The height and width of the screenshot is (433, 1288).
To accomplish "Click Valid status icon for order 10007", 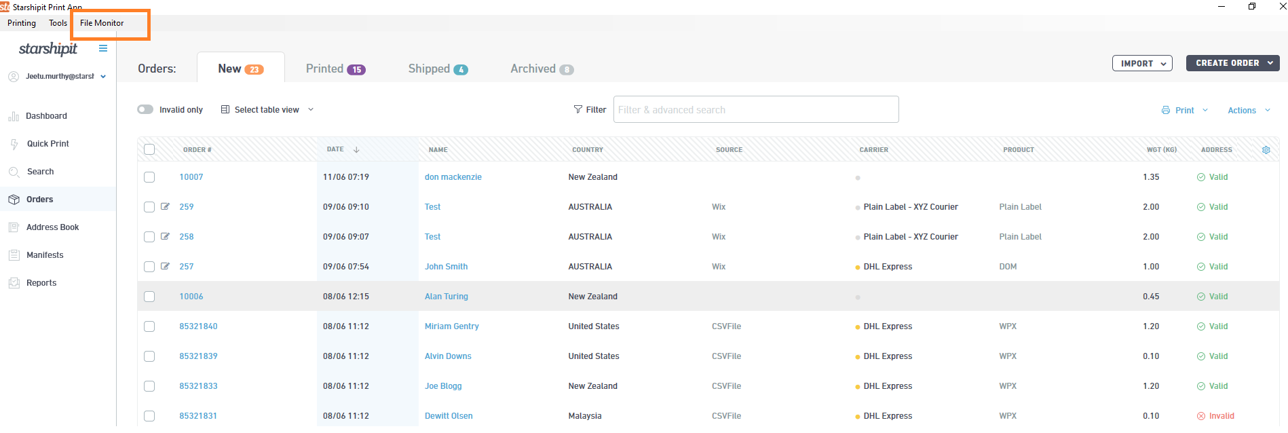I will click(x=1201, y=177).
